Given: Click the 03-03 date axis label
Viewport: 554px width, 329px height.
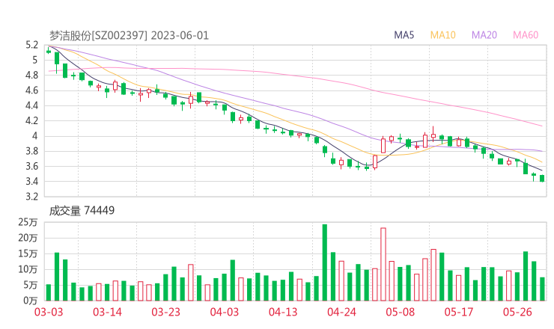Looking at the screenshot, I should [x=49, y=312].
